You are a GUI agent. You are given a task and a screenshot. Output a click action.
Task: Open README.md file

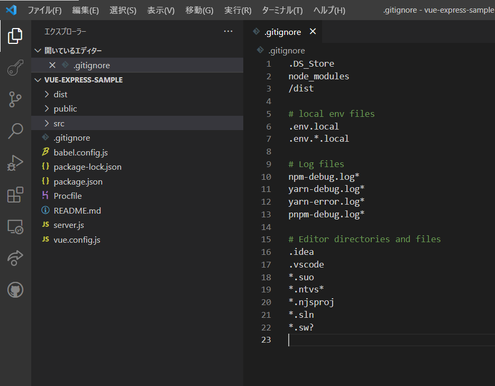click(137, 210)
